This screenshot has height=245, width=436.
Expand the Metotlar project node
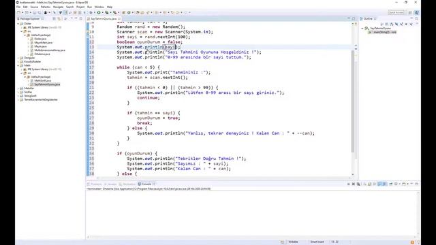coord(18,88)
